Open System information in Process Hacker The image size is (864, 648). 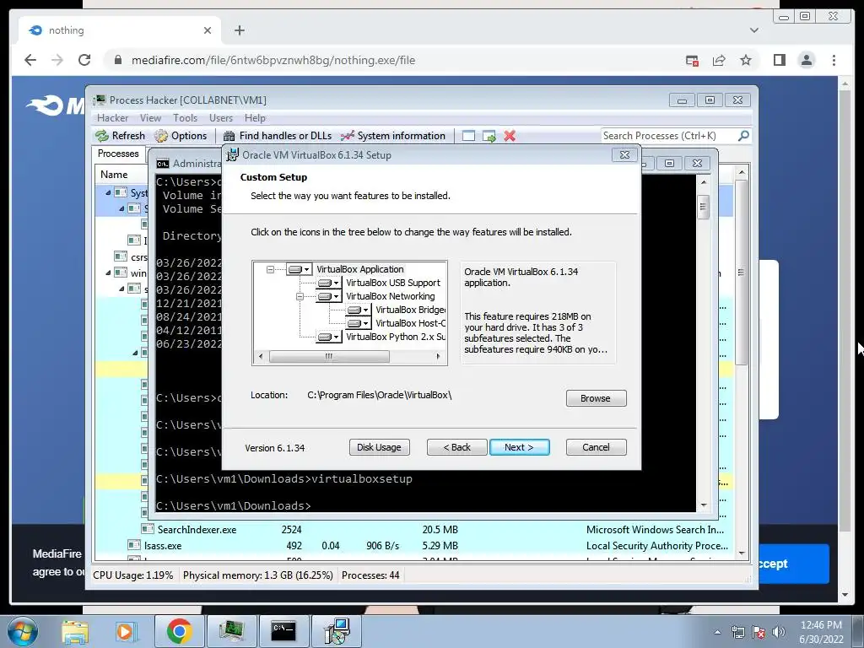(x=393, y=136)
